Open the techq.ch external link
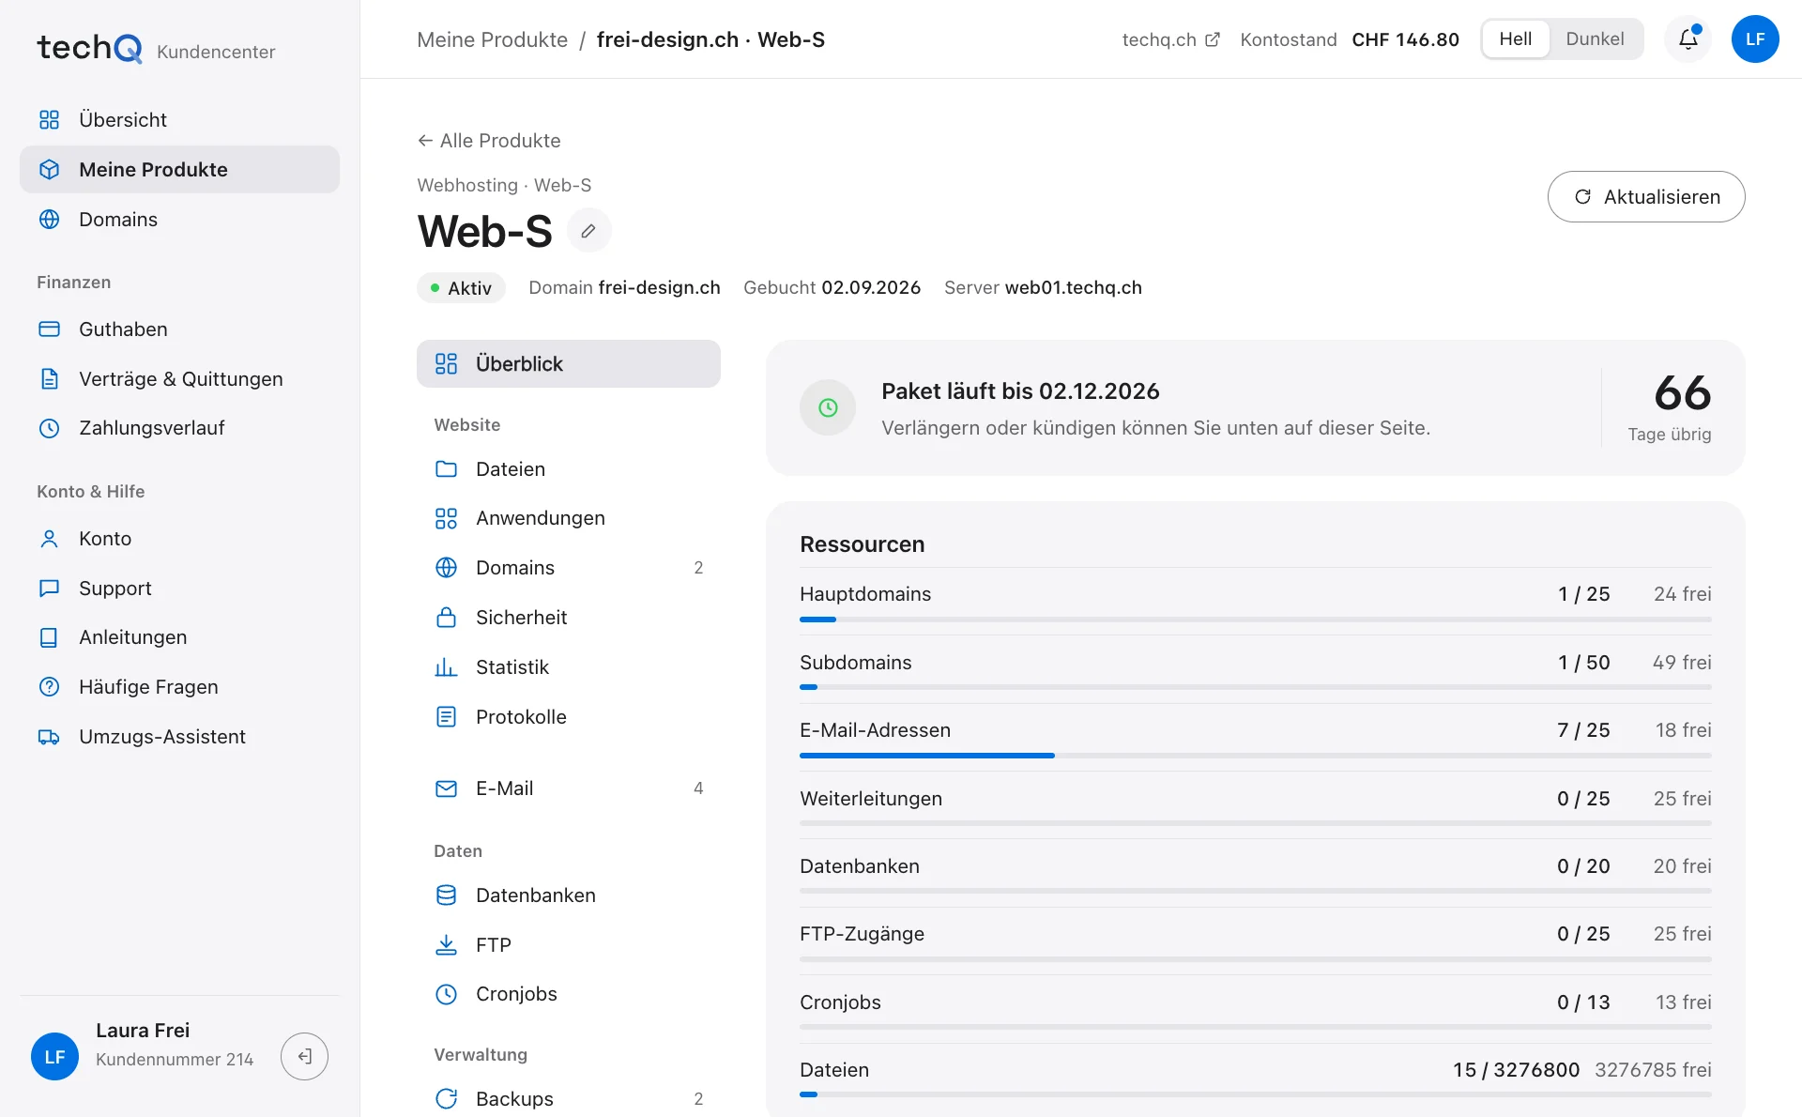The height and width of the screenshot is (1117, 1802). click(1170, 39)
